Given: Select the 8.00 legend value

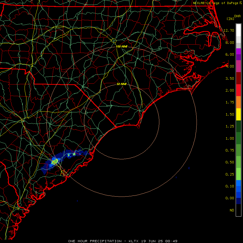Looking at the screenshot, I should coord(230,42).
